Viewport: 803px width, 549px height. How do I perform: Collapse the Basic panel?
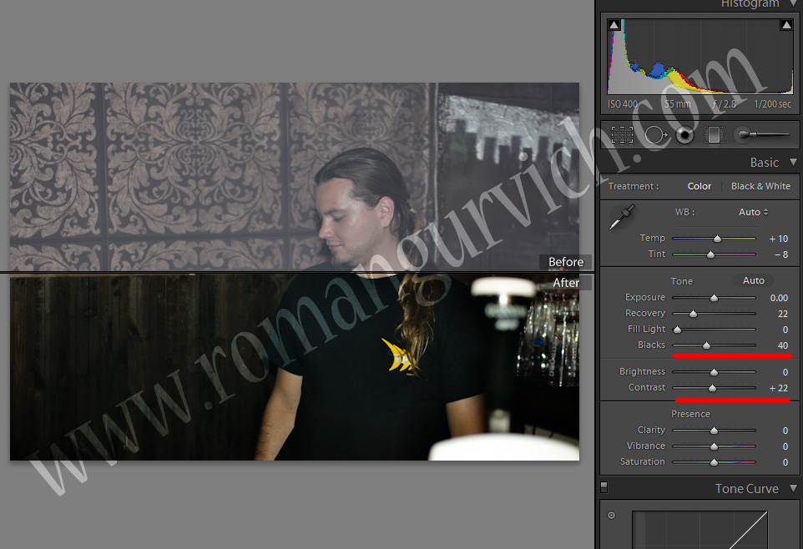(792, 163)
